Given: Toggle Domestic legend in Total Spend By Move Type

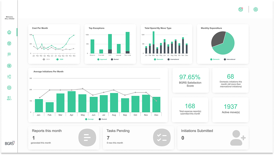Looking at the screenshot, I should pyautogui.click(x=159, y=59).
